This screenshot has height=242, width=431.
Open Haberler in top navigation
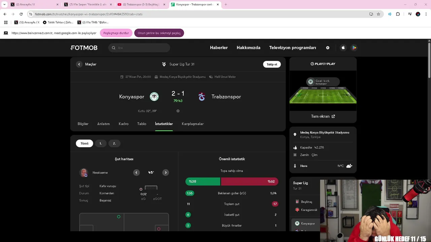[x=219, y=48]
